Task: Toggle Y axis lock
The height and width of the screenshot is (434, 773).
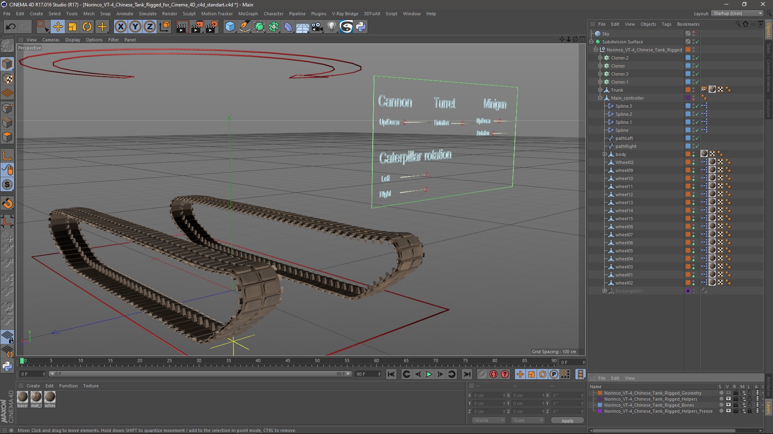Action: (135, 27)
